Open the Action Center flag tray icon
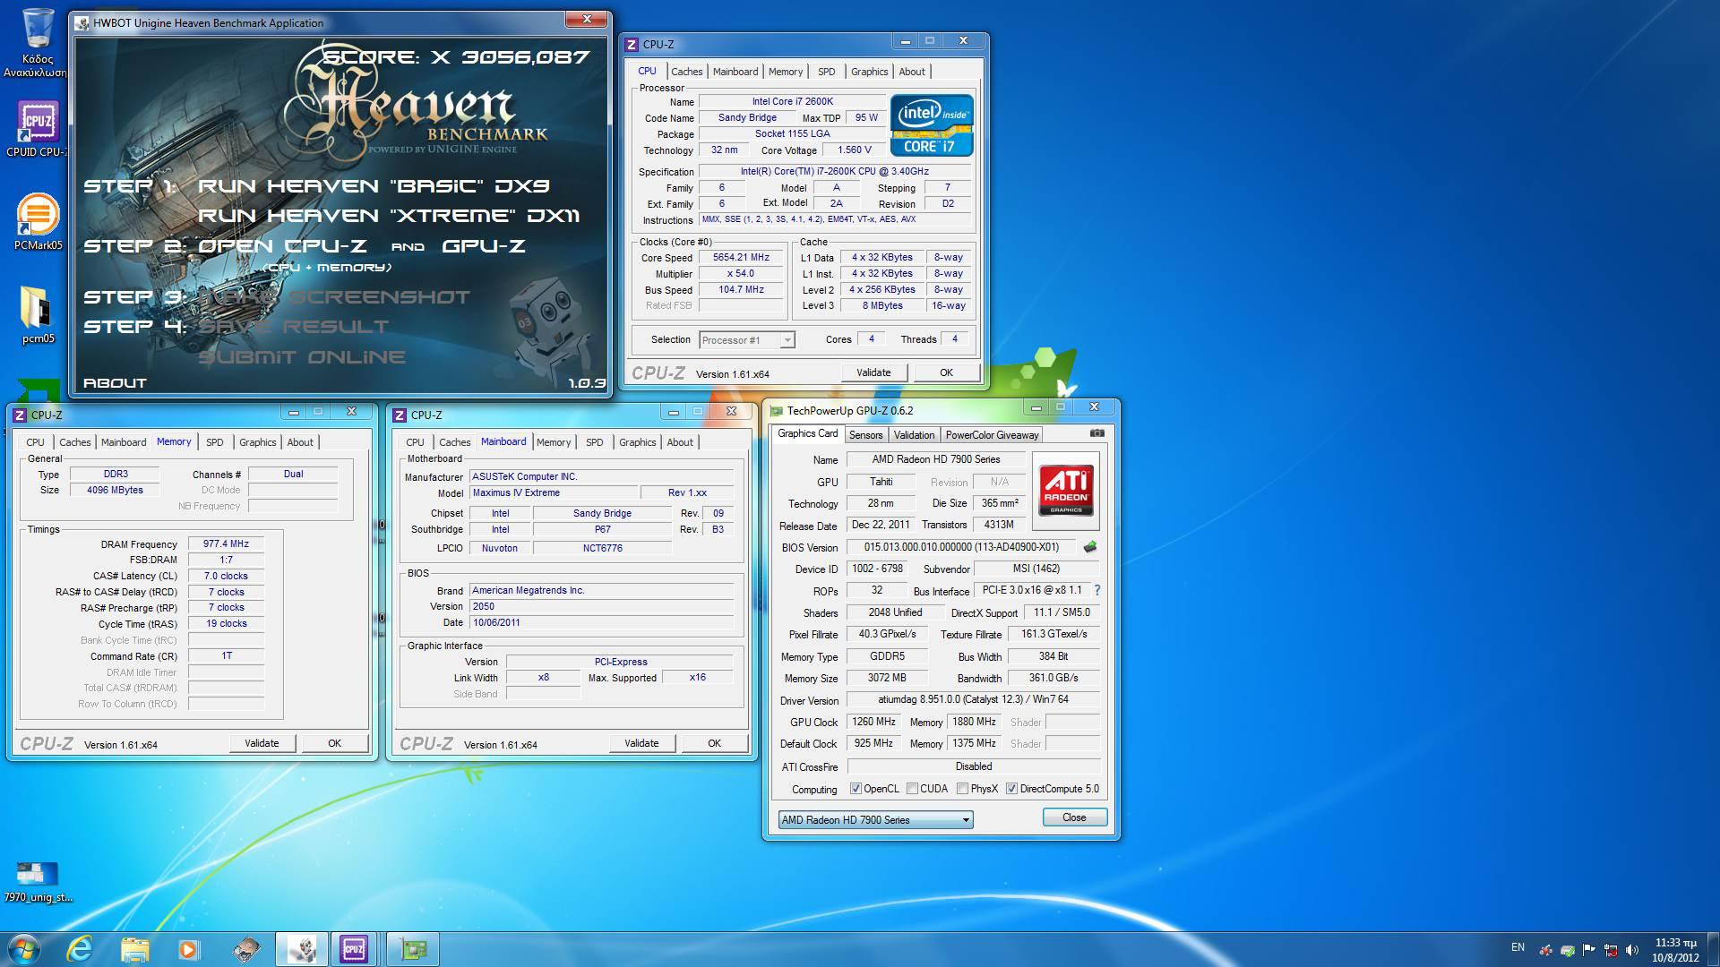1720x967 pixels. 1588,950
